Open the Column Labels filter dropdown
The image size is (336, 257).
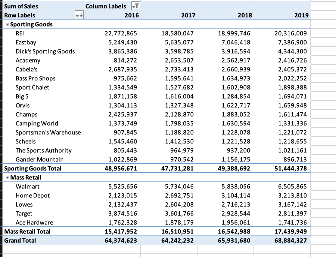point(136,6)
